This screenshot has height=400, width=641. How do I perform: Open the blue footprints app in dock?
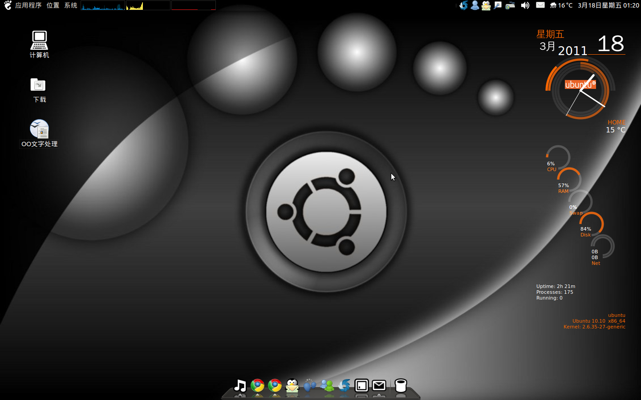pyautogui.click(x=309, y=385)
